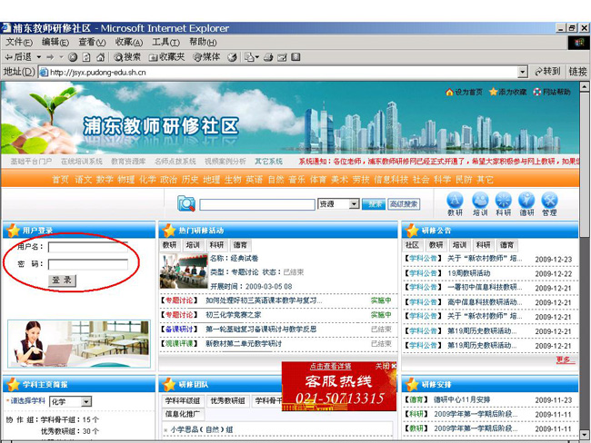Click 网站帮助 lifebuoy icon link

pyautogui.click(x=551, y=92)
